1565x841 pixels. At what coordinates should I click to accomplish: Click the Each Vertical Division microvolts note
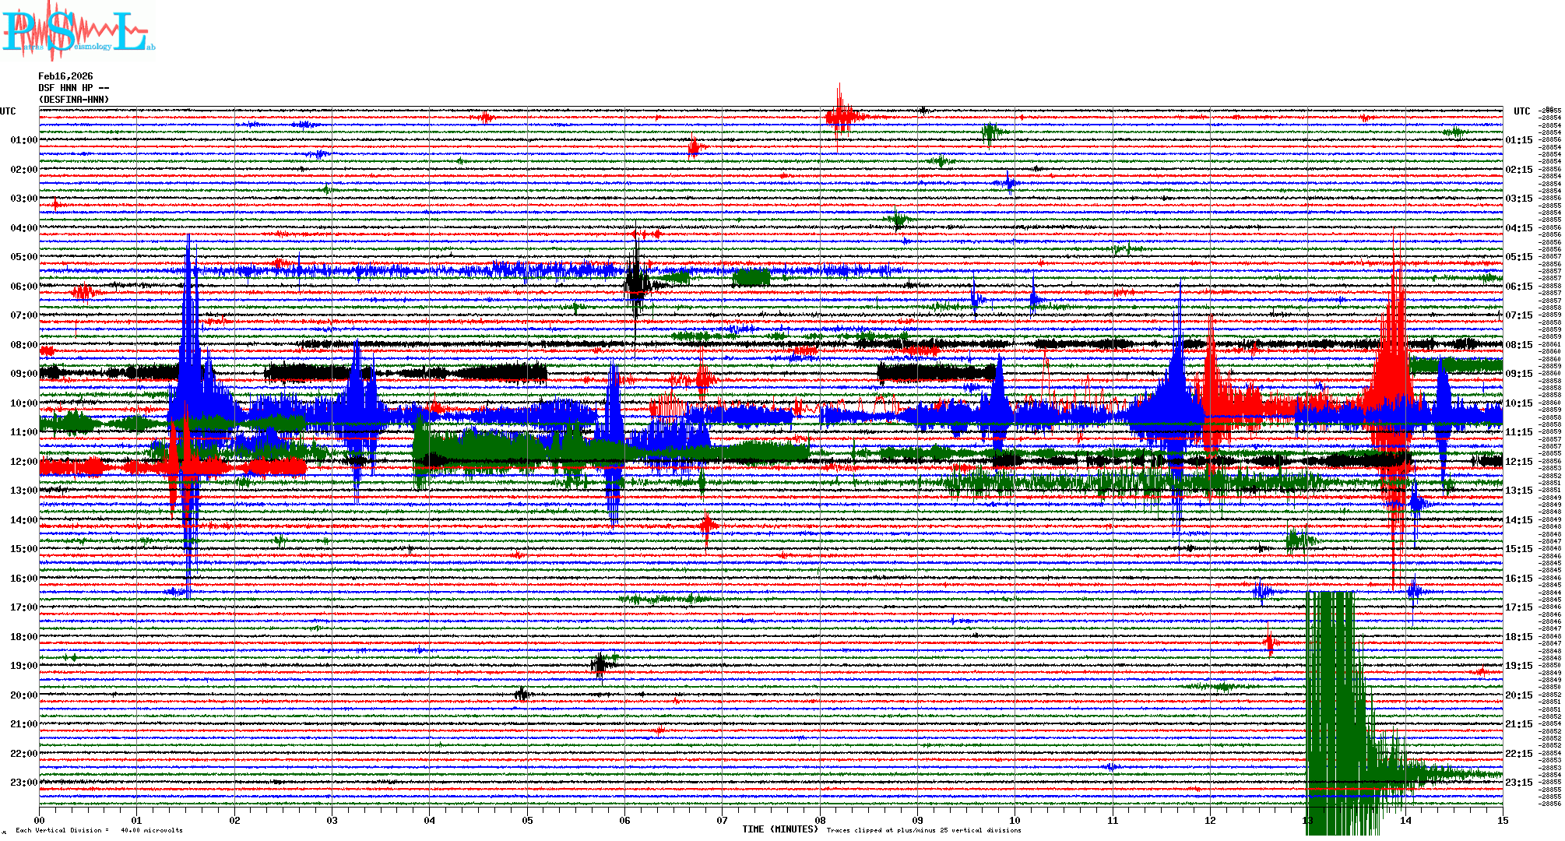[x=99, y=830]
